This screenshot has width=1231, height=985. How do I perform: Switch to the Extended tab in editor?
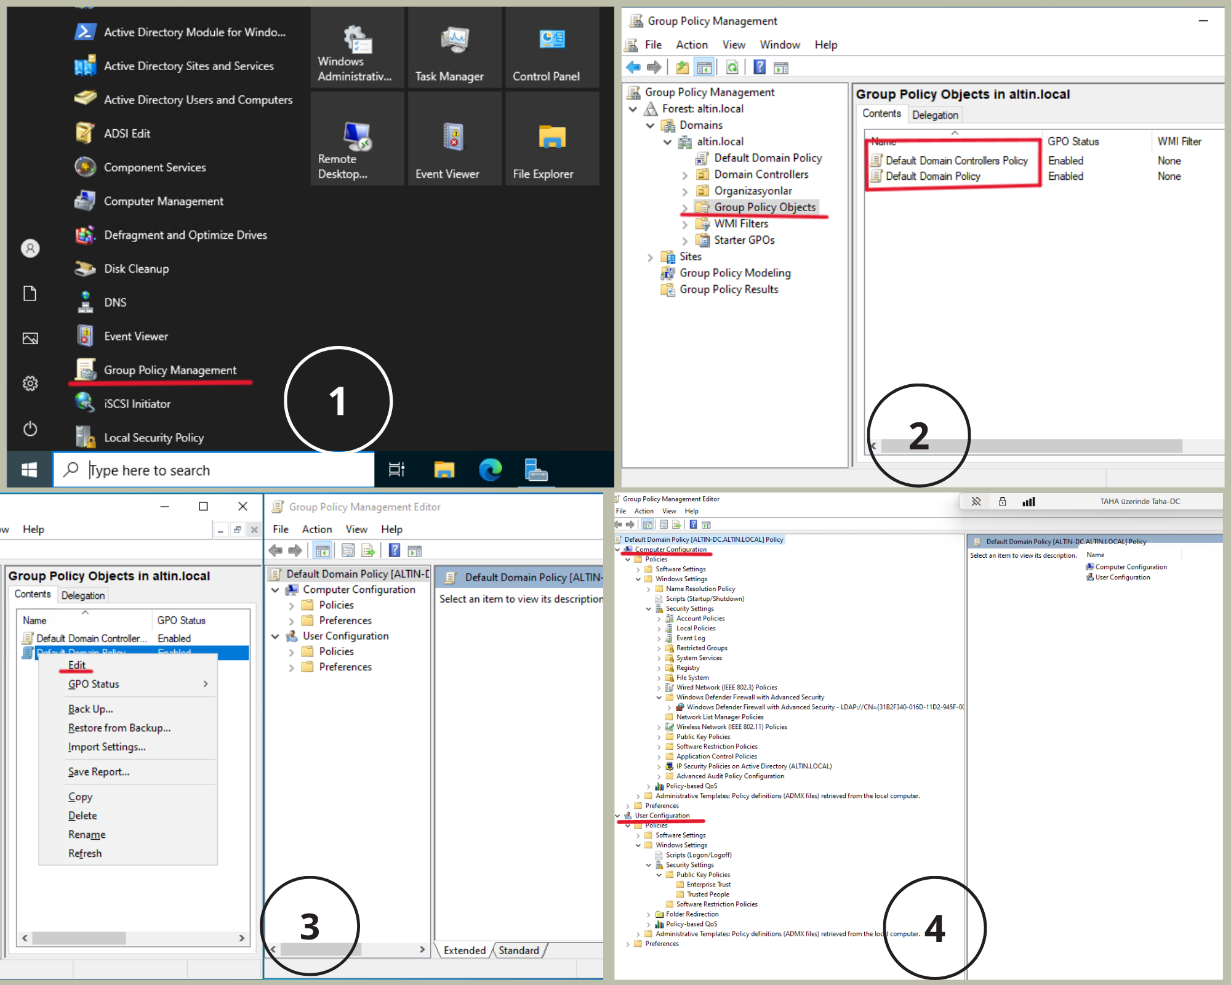[x=464, y=951]
